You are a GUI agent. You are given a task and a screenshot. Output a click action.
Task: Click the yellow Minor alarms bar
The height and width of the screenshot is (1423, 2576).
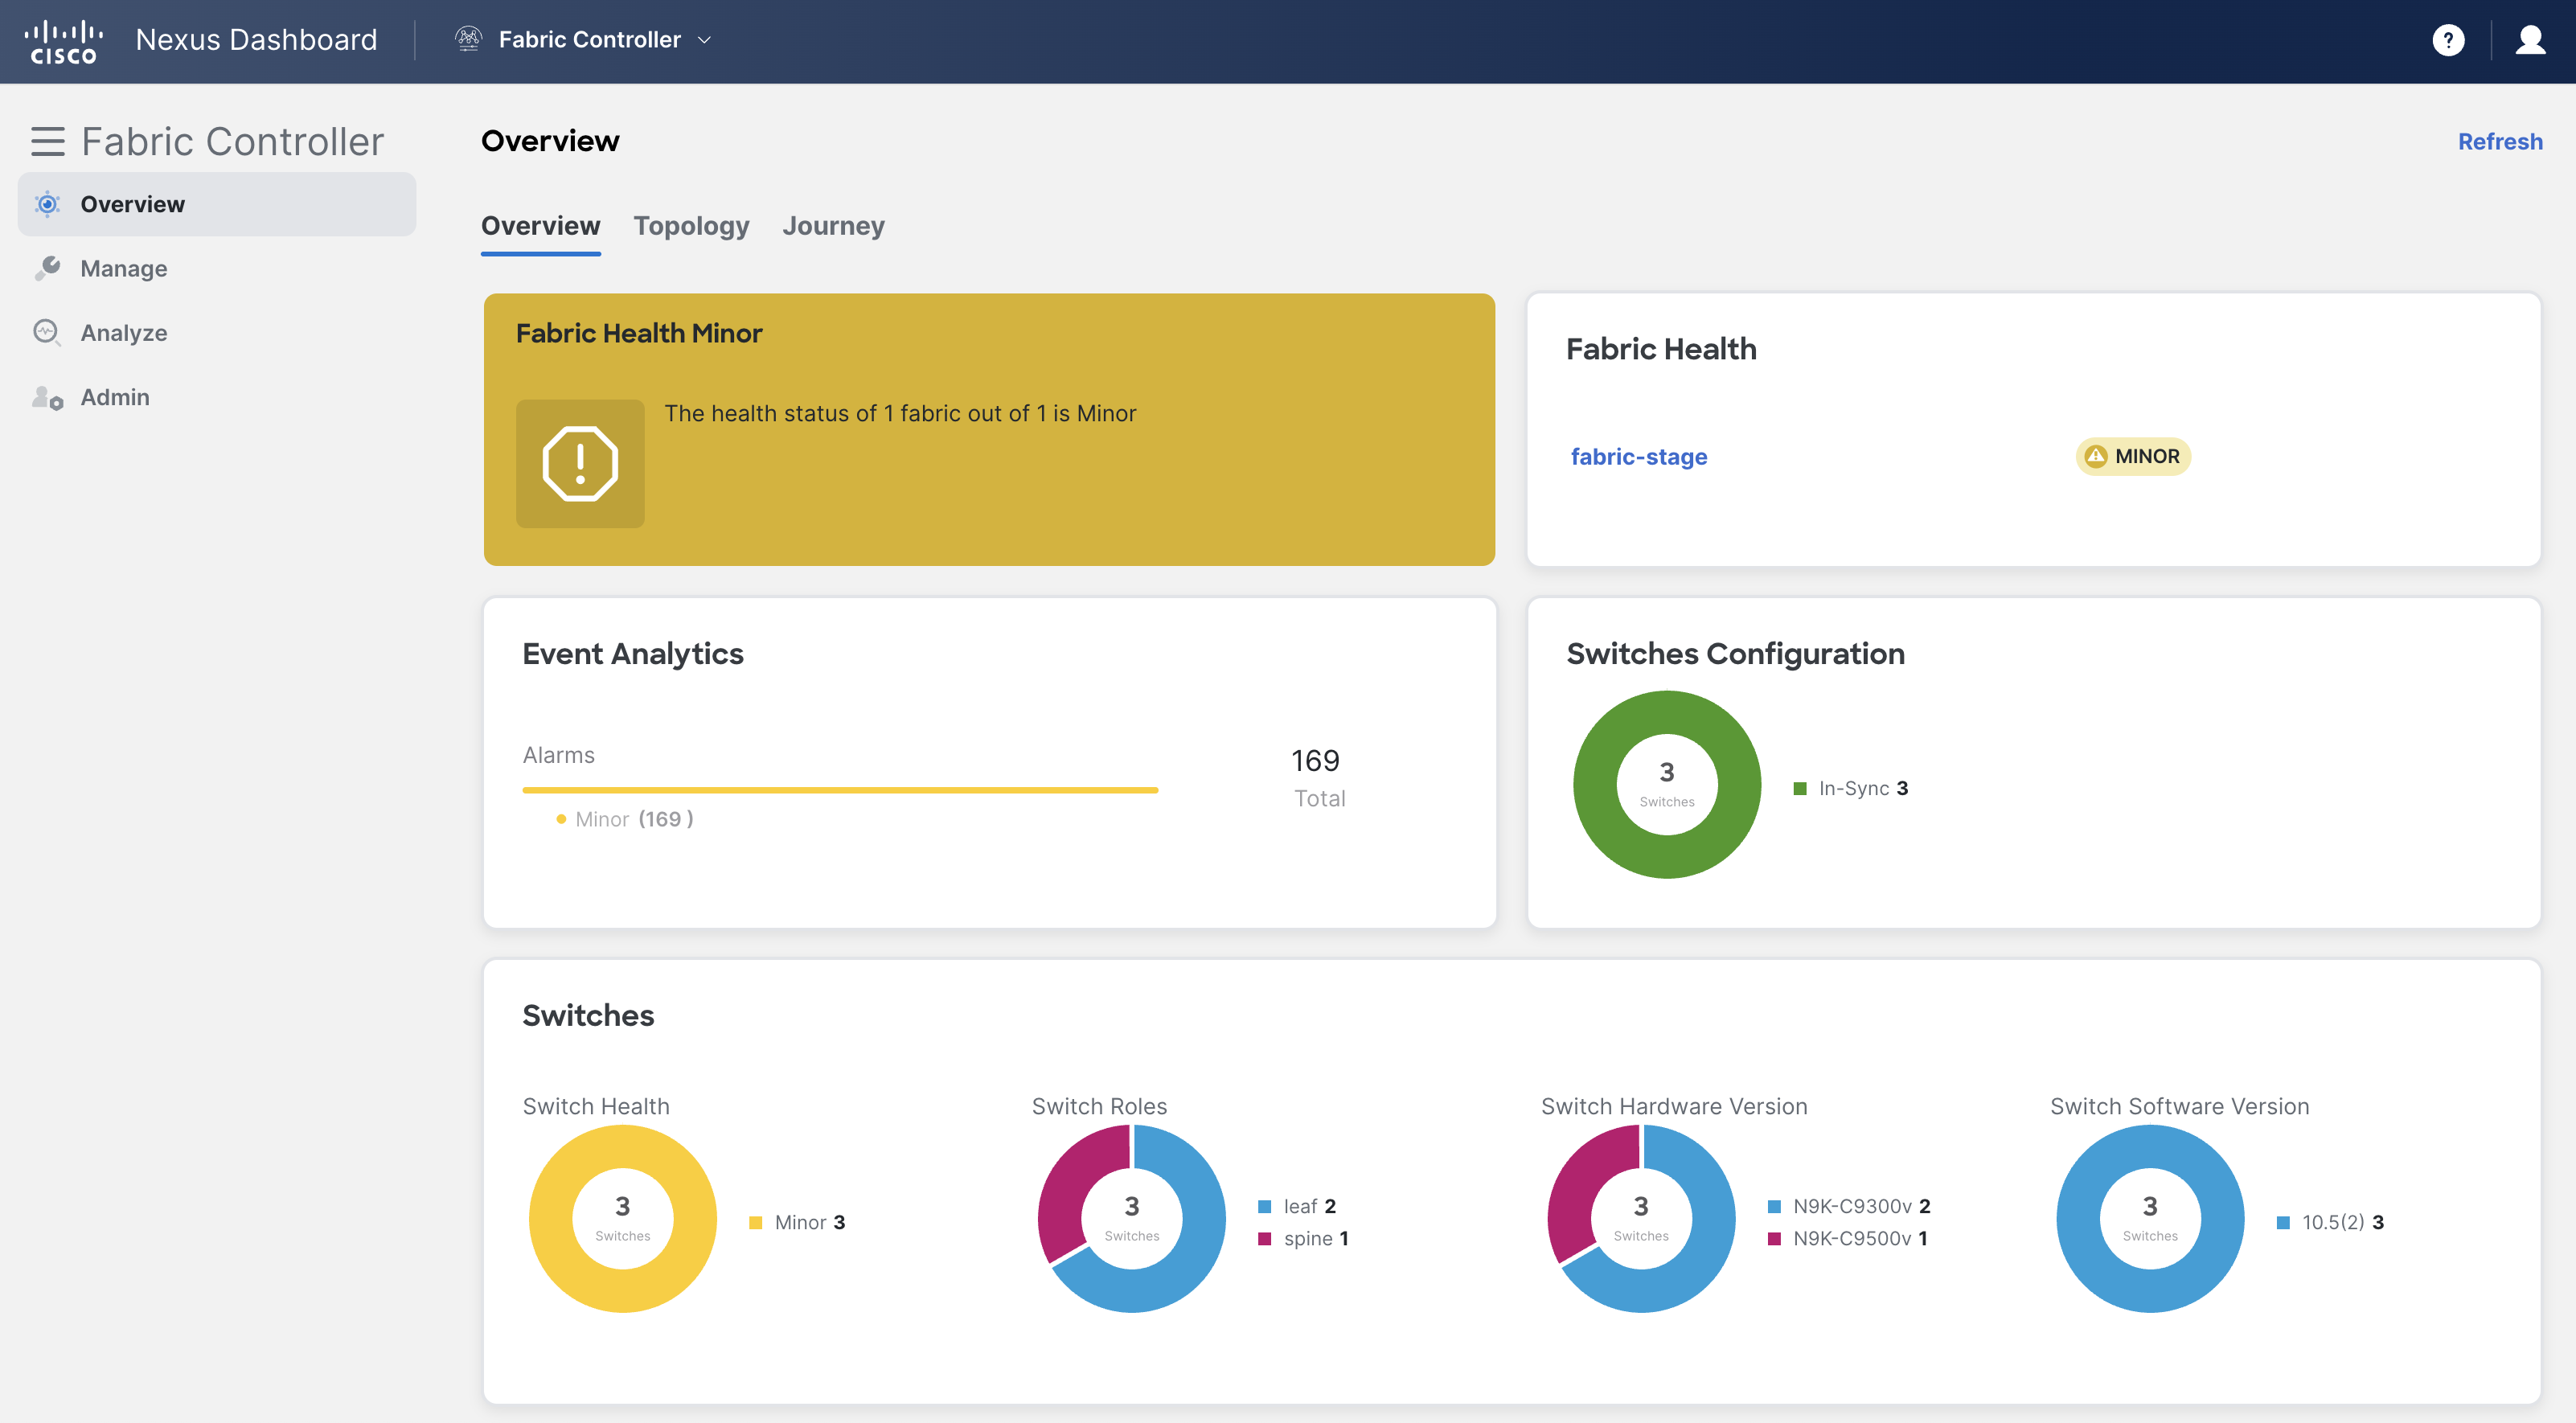coord(839,790)
